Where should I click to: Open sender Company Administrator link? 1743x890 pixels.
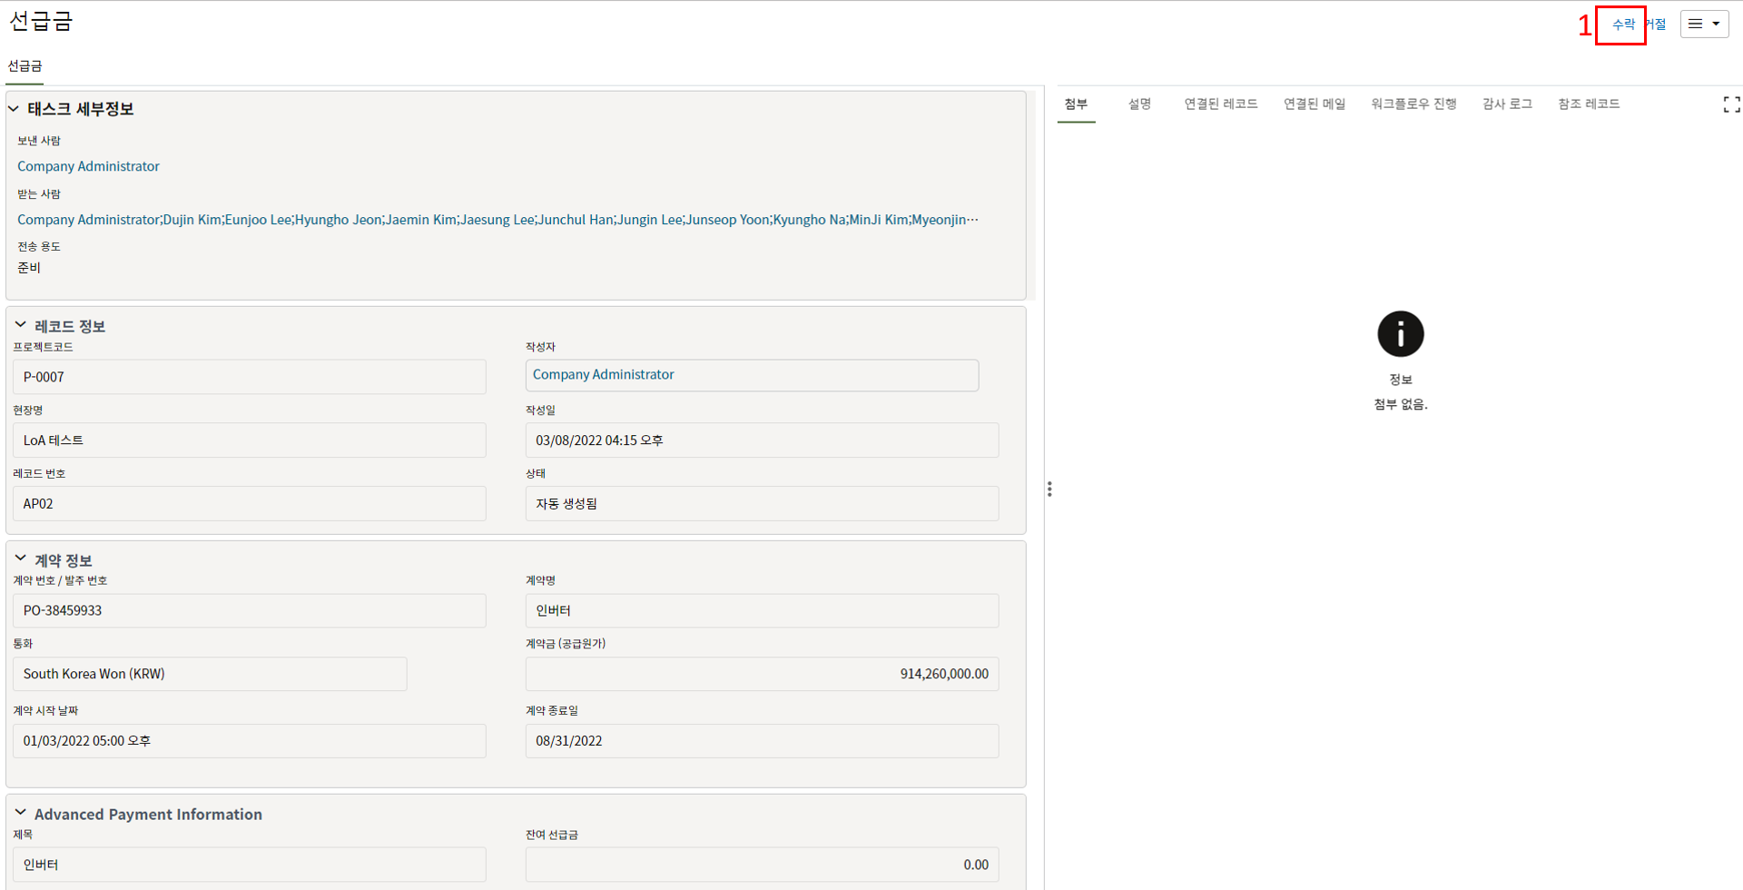tap(88, 166)
